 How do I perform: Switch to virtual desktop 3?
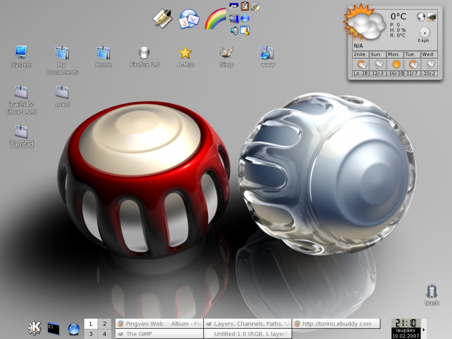click(x=91, y=334)
